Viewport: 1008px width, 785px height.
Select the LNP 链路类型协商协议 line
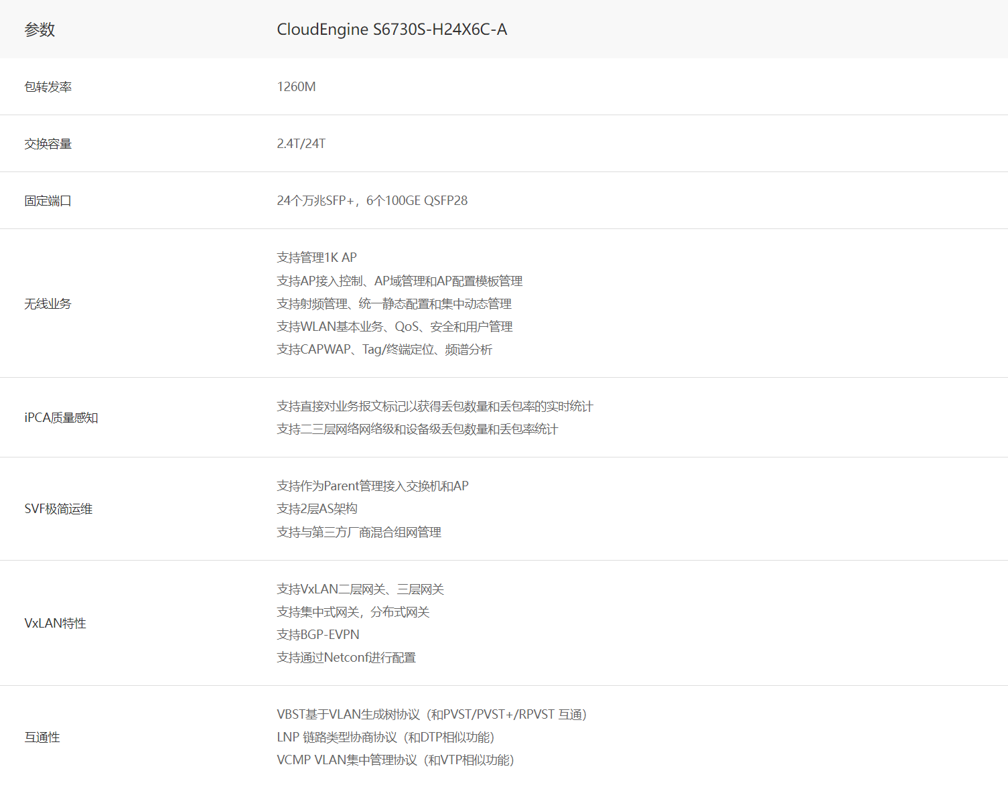point(385,737)
